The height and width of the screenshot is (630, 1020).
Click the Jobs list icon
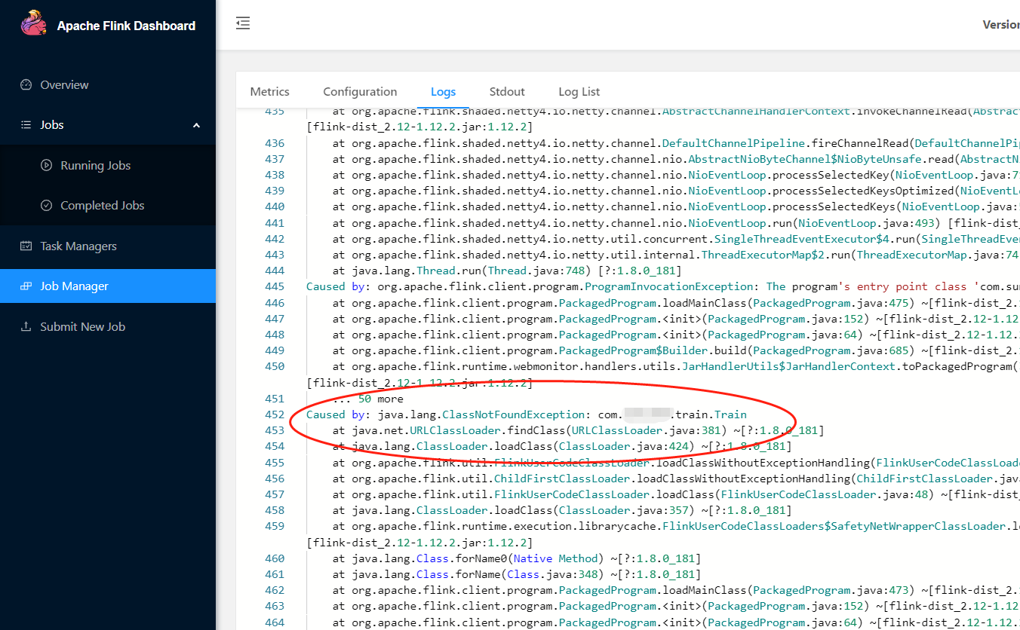[x=26, y=125]
